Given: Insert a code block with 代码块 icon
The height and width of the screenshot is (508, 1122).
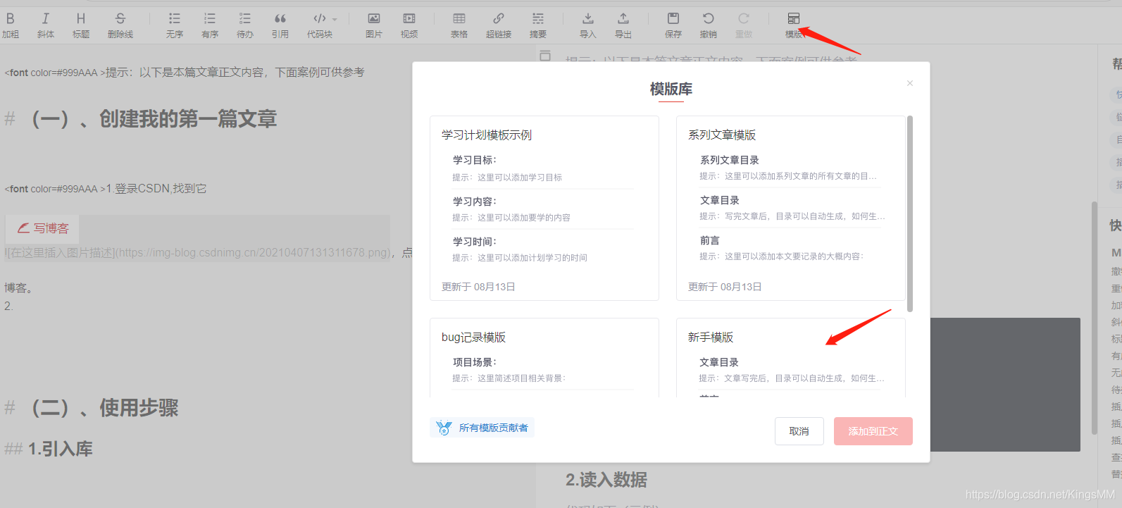Looking at the screenshot, I should (320, 25).
